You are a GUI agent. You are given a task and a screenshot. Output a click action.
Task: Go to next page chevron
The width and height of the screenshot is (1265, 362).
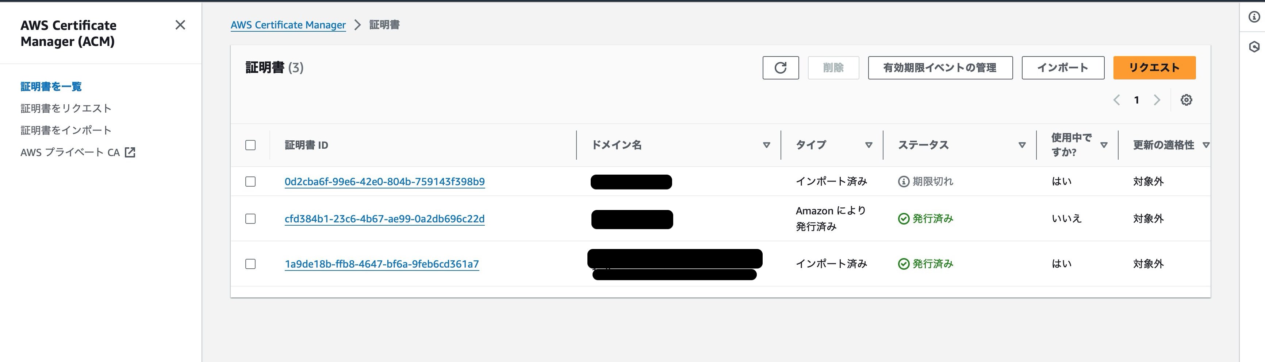pyautogui.click(x=1157, y=100)
